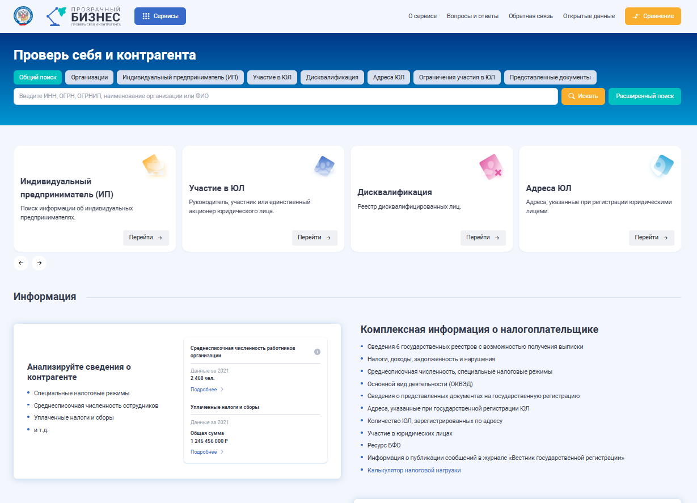
Task: Expand Подробнее under 2 468 чел.
Action: (x=207, y=390)
